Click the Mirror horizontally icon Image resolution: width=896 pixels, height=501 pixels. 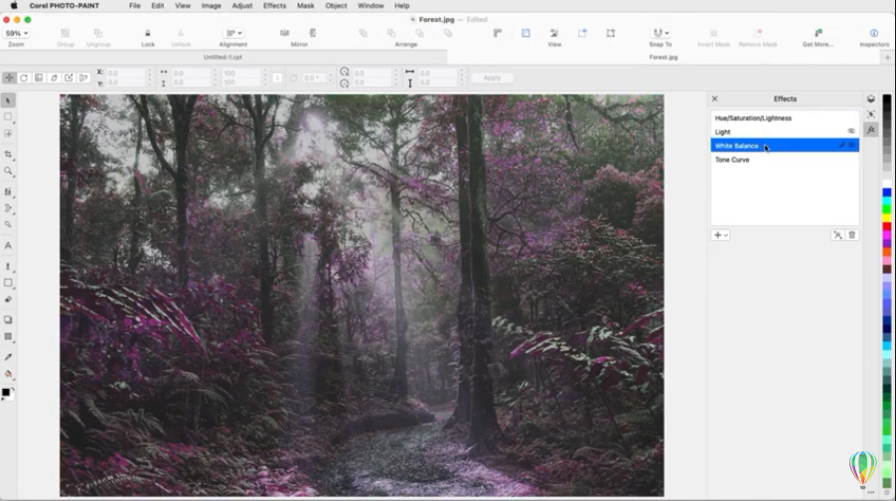[284, 33]
